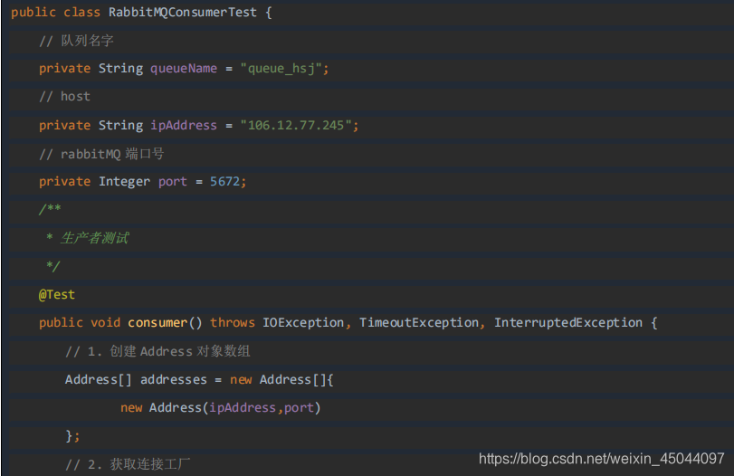
Task: Click the number 5672
Action: [224, 182]
